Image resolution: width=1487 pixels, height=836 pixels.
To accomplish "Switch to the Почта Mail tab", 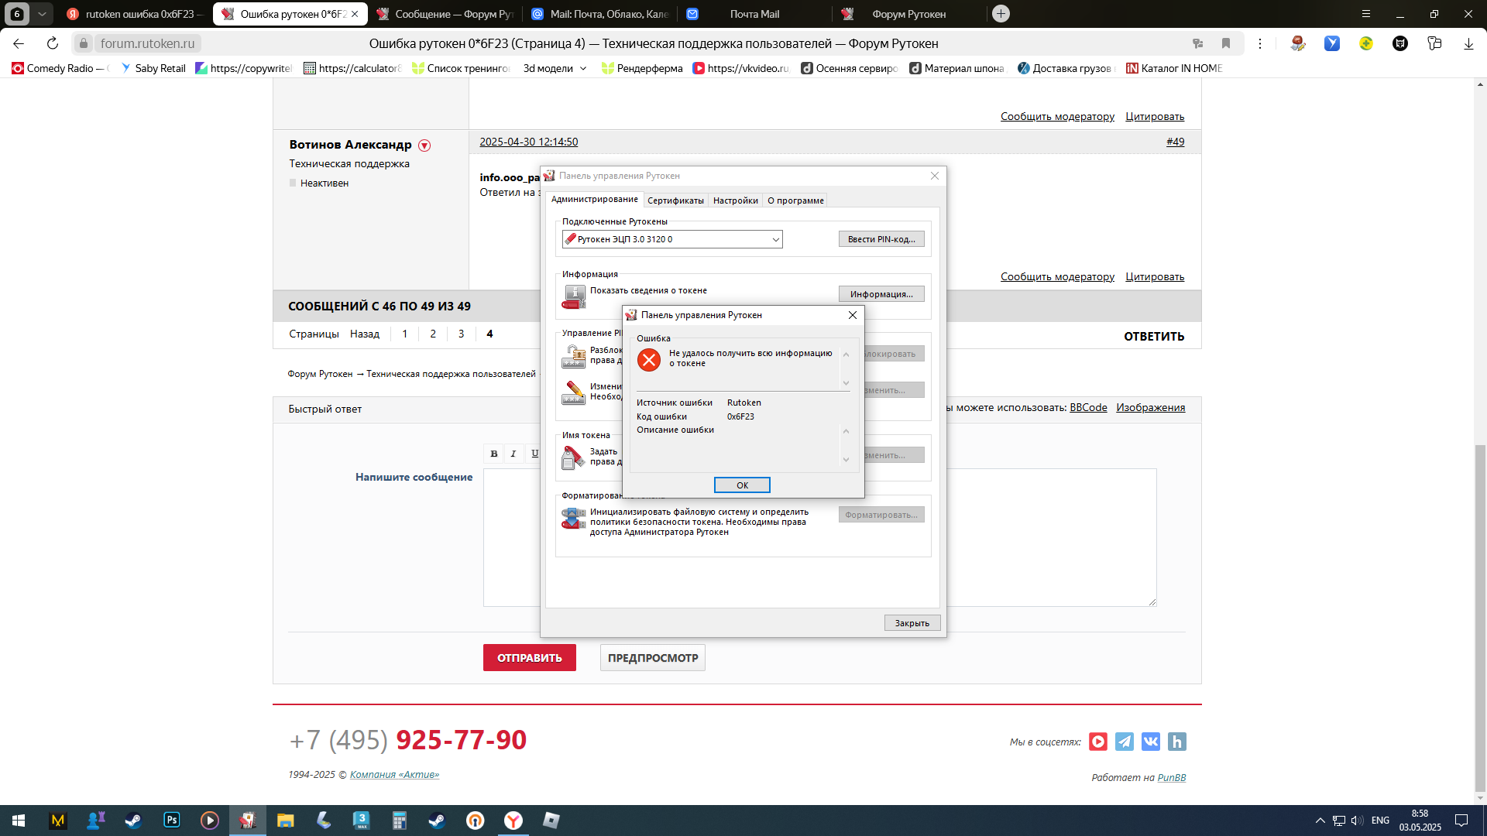I will tap(755, 14).
